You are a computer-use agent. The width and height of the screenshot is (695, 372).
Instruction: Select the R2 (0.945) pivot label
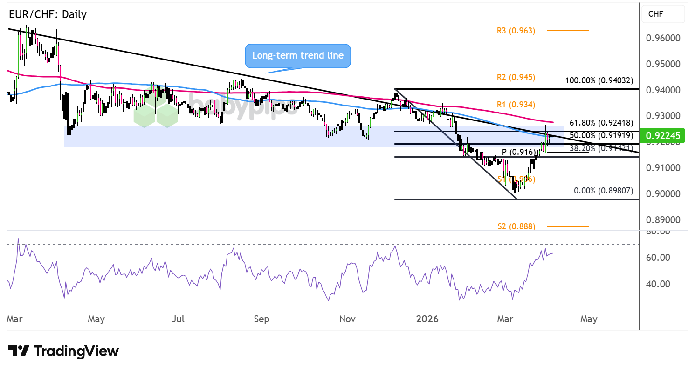point(516,77)
